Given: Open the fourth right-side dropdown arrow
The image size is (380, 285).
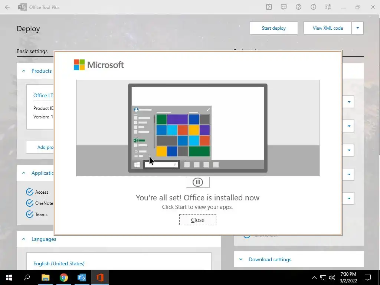Looking at the screenshot, I should (x=349, y=174).
